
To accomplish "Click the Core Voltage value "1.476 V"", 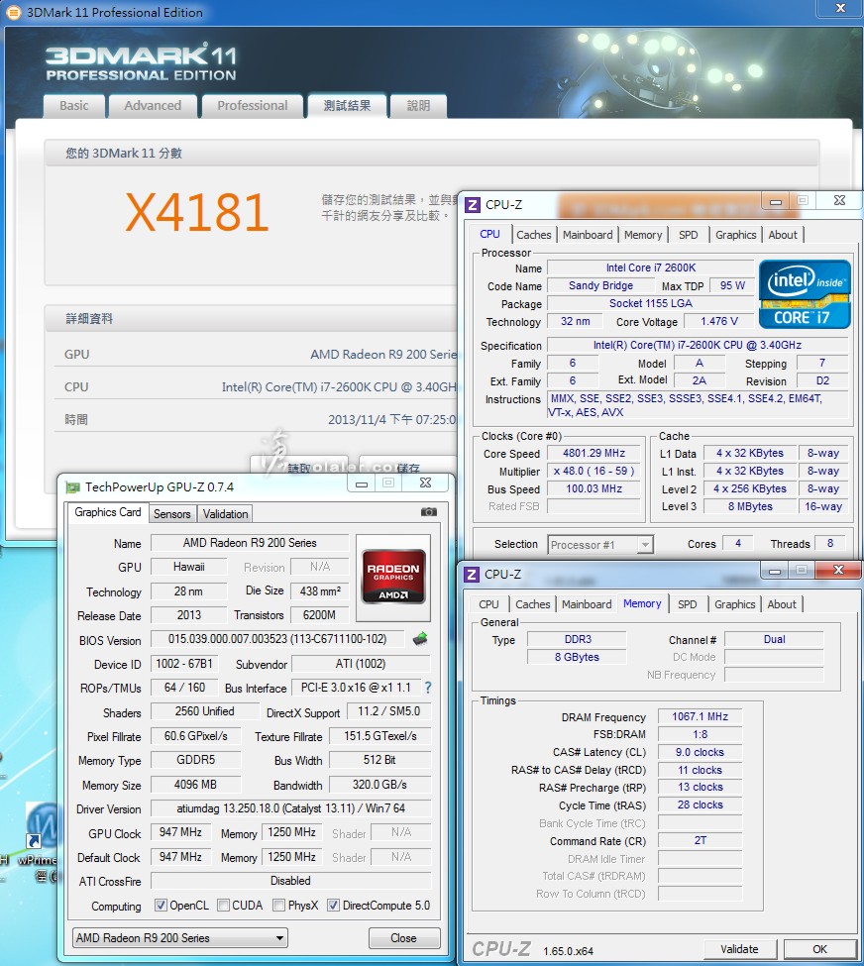I will [719, 321].
